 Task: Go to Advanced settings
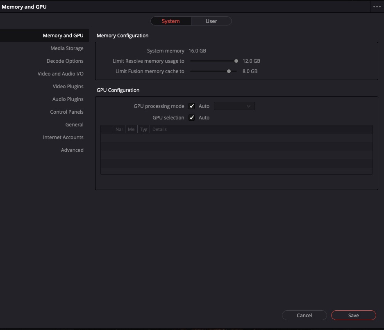pos(72,150)
